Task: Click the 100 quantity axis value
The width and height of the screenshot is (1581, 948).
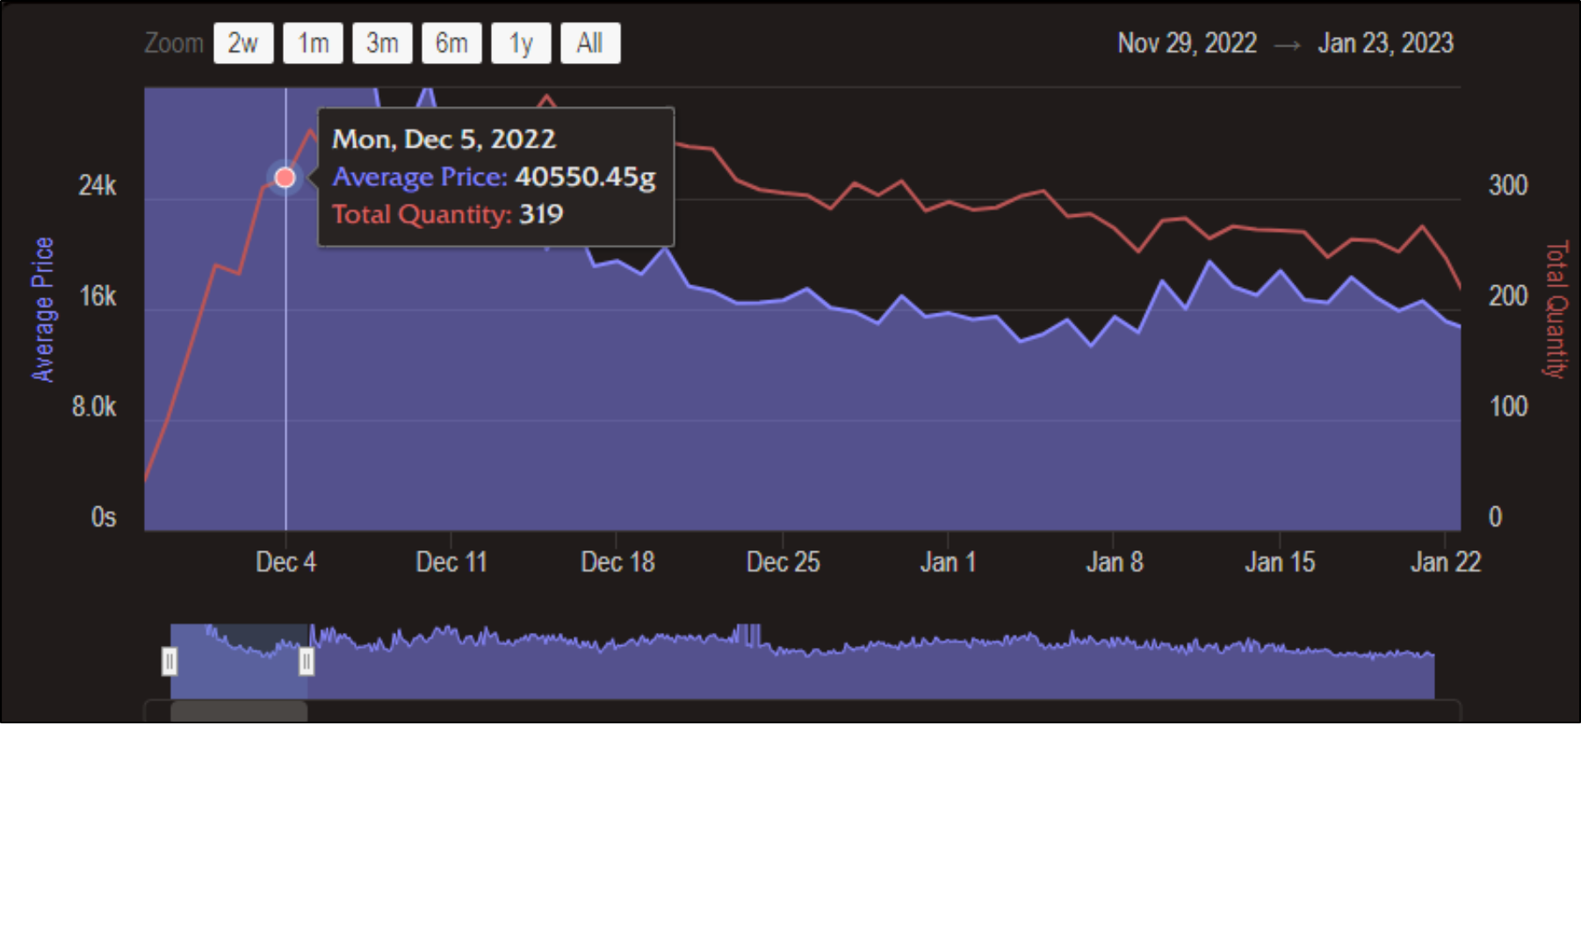Action: 1508,406
